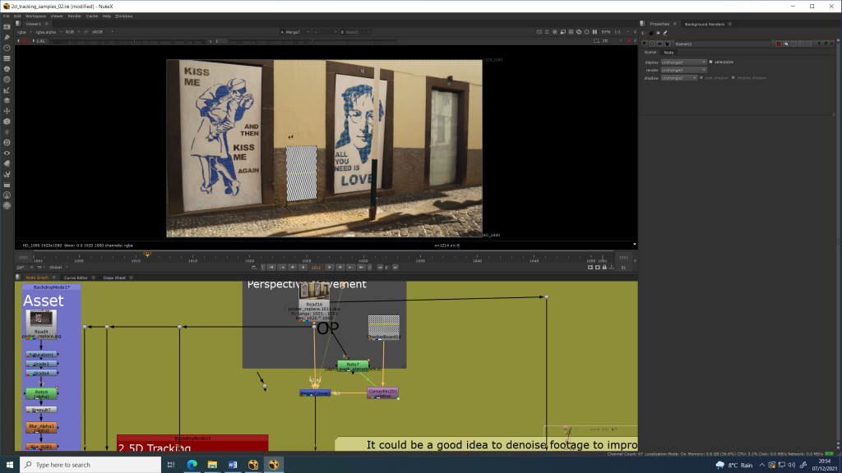The image size is (842, 473).
Task: Switch to the Node tab in Scene12
Action: 669,53
